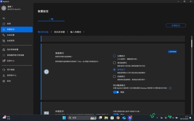
Task: Open 訊息中心 message center
Action: [11, 61]
